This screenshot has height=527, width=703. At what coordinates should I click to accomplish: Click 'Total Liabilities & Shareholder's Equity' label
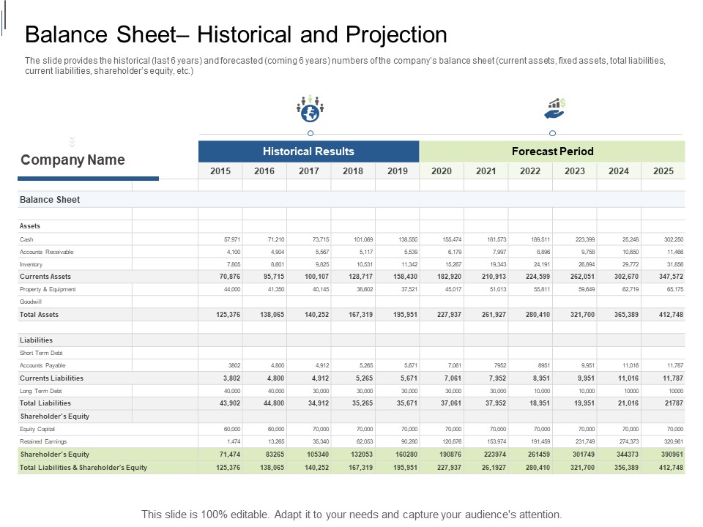(x=83, y=468)
